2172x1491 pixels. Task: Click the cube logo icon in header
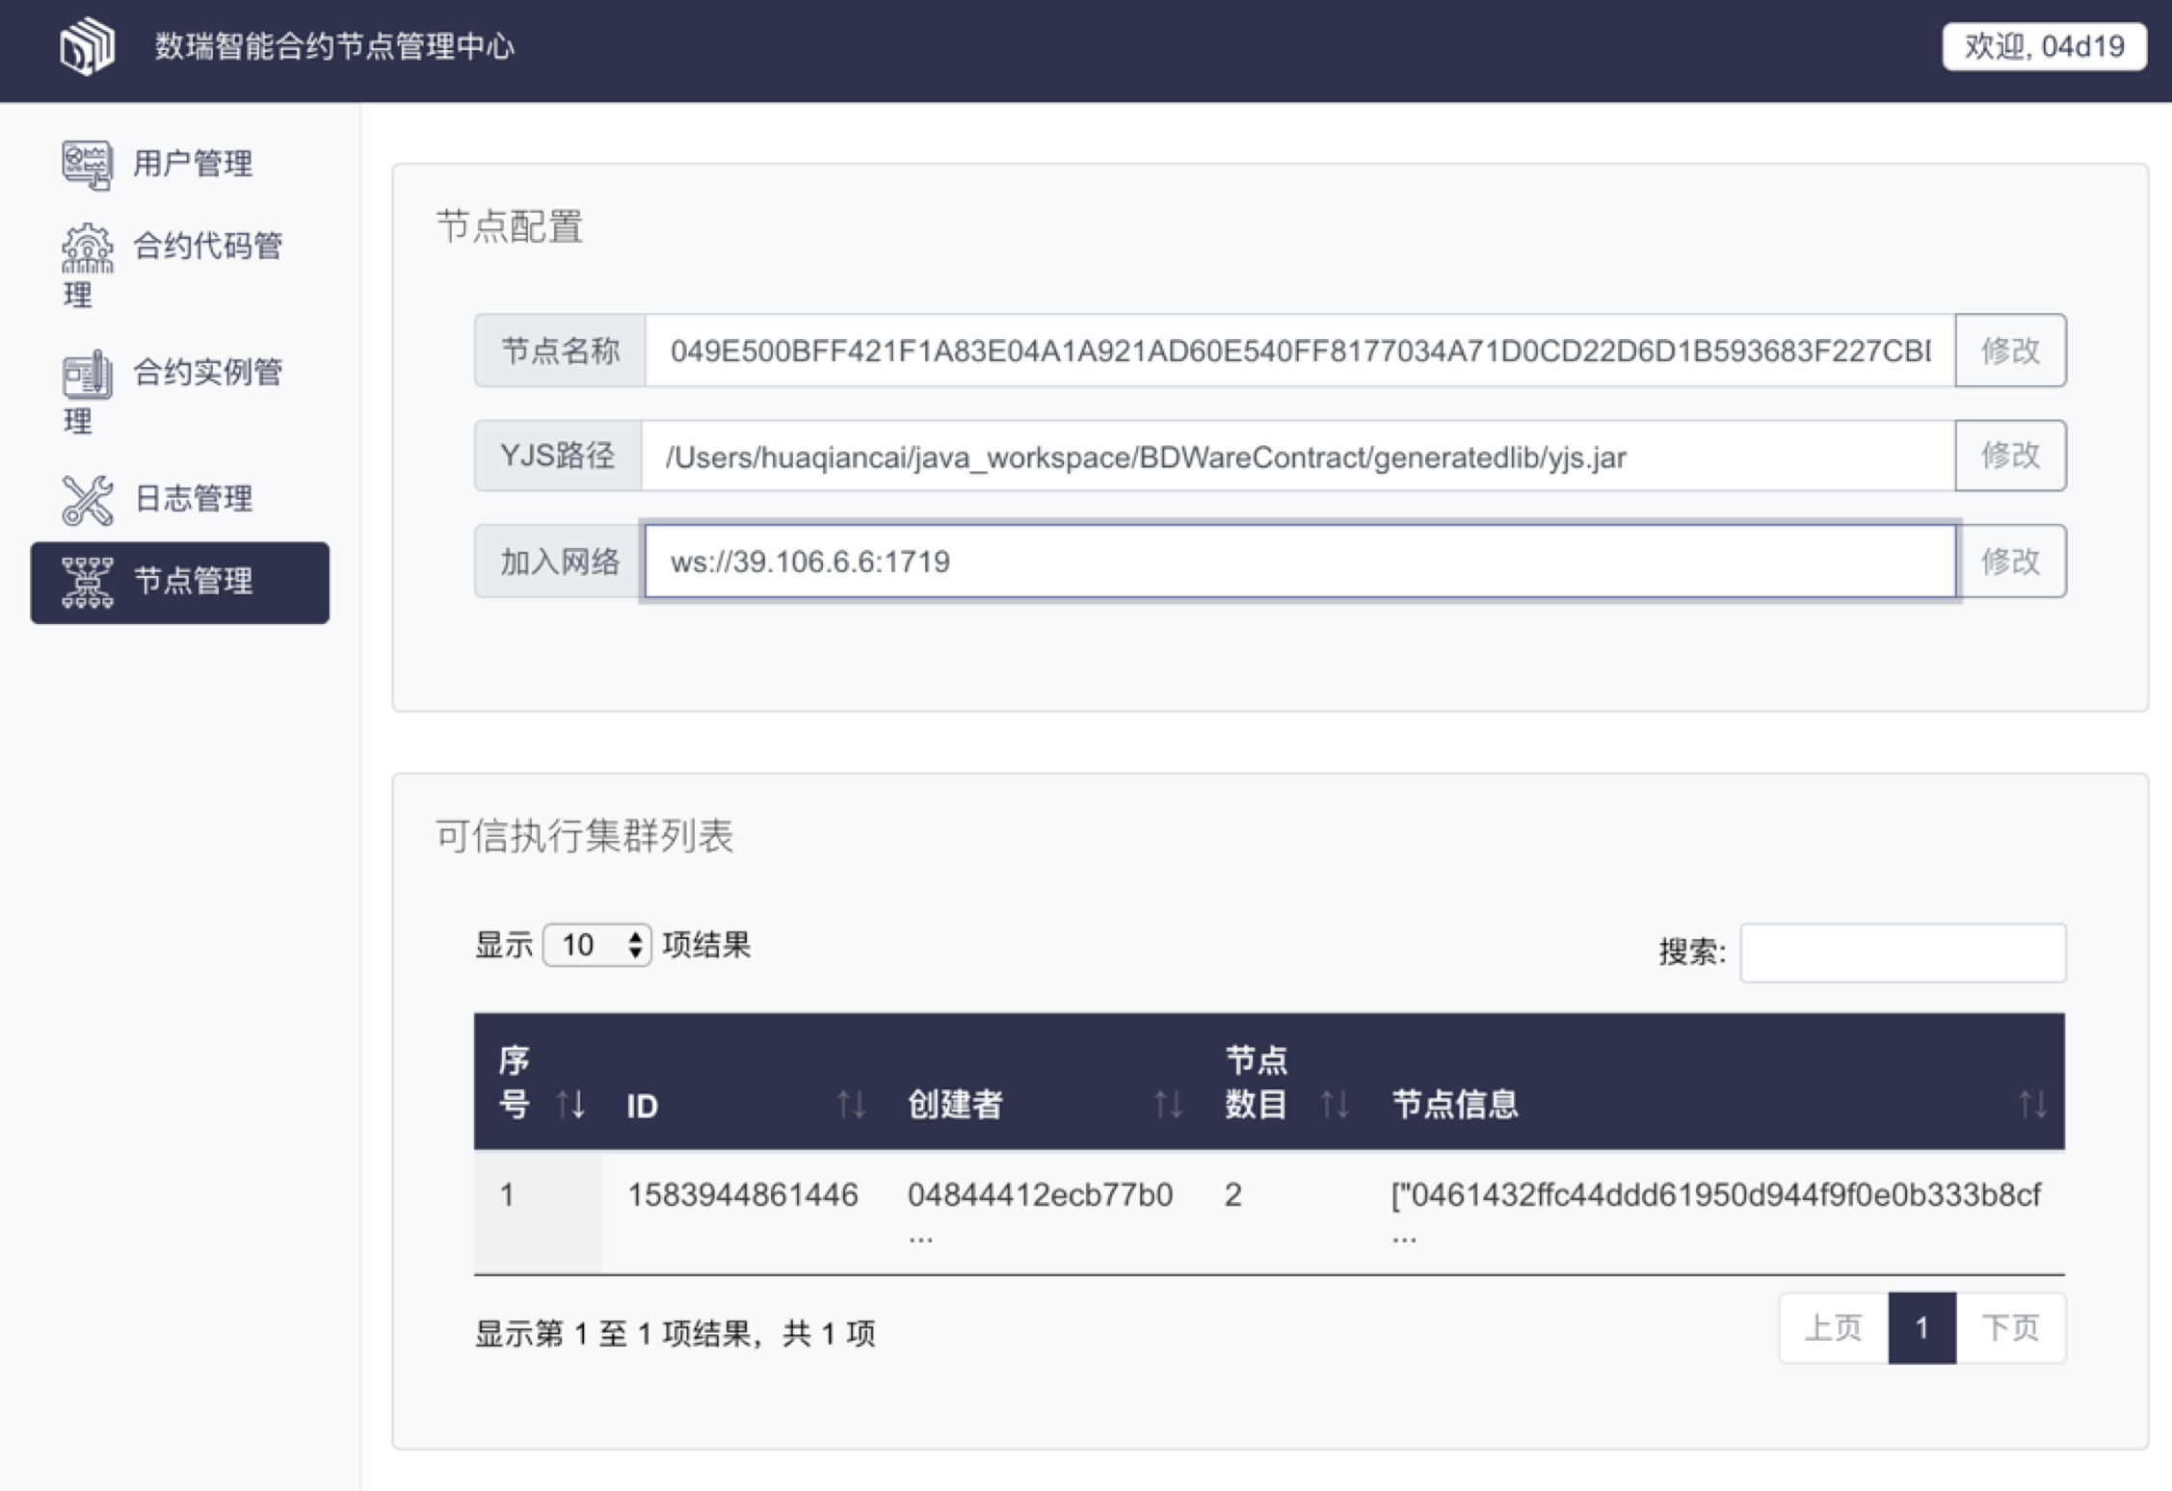coord(87,46)
